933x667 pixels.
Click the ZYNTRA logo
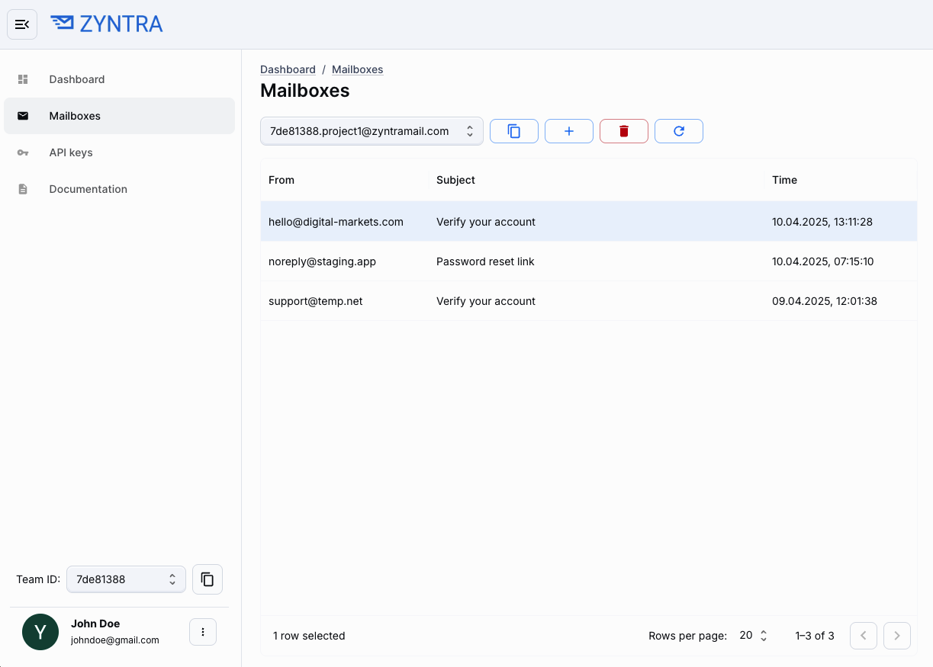(x=107, y=24)
